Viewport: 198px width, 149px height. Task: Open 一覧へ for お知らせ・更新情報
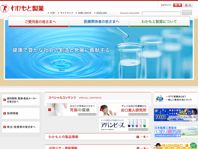(x=144, y=148)
